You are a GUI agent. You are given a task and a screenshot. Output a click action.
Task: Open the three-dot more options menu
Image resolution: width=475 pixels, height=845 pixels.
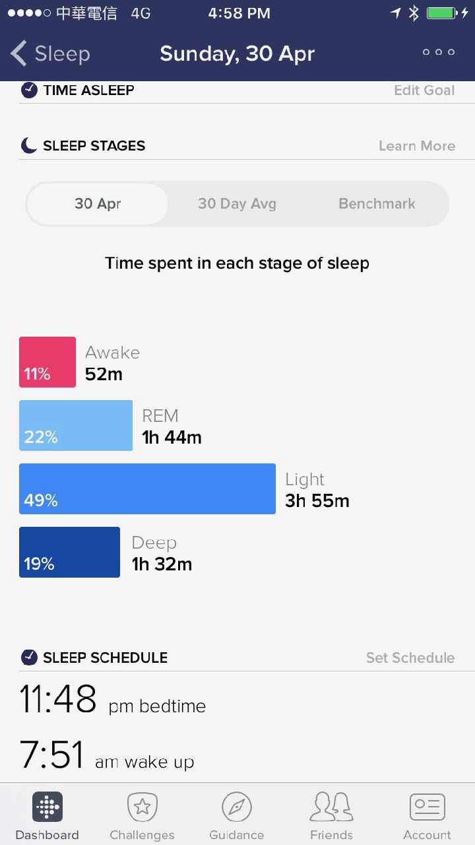439,53
